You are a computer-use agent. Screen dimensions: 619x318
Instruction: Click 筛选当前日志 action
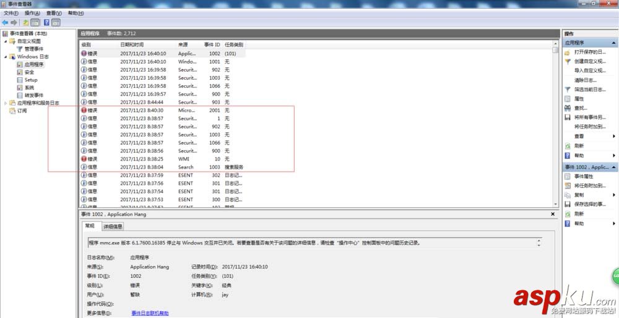point(590,90)
